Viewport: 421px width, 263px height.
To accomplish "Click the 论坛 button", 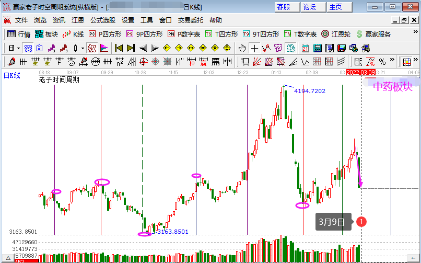I will [313, 7].
